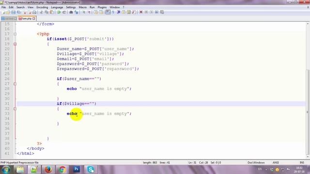Click the Stop Recording macro icon
Screen dimensions: 310x174
click(x=146, y=12)
